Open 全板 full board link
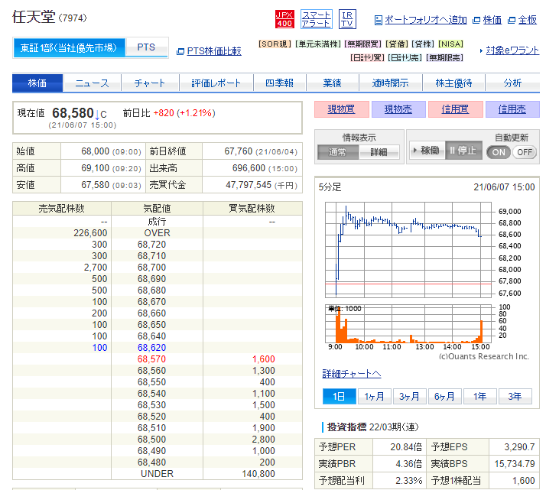The height and width of the screenshot is (490, 546). (527, 20)
